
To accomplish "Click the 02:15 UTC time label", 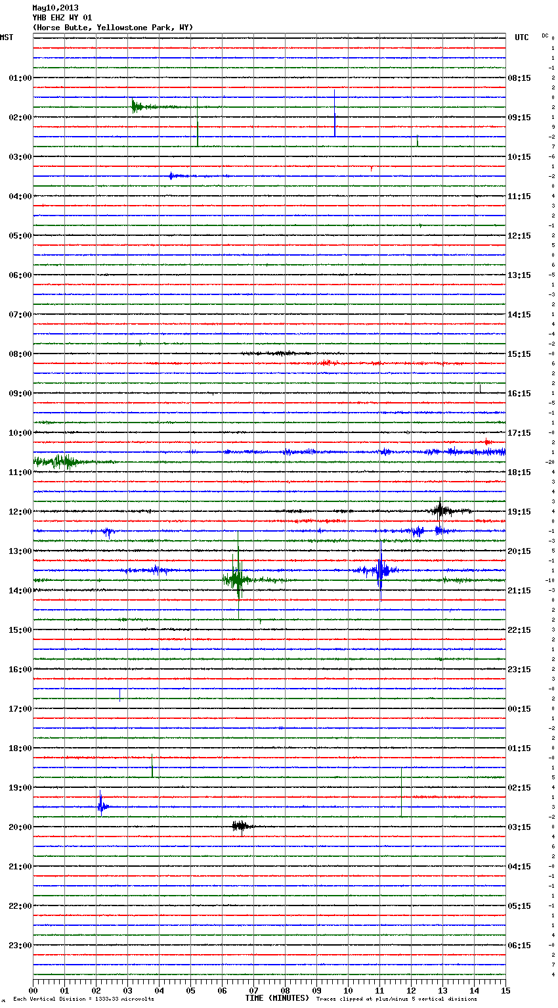I will pos(519,788).
